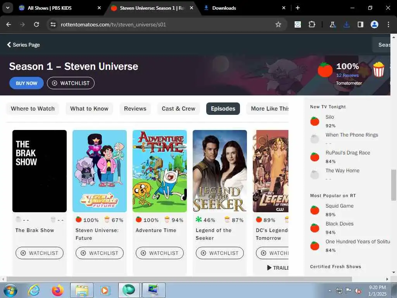
Task: Click the horizontal page scrollbar
Action: click(x=179, y=279)
